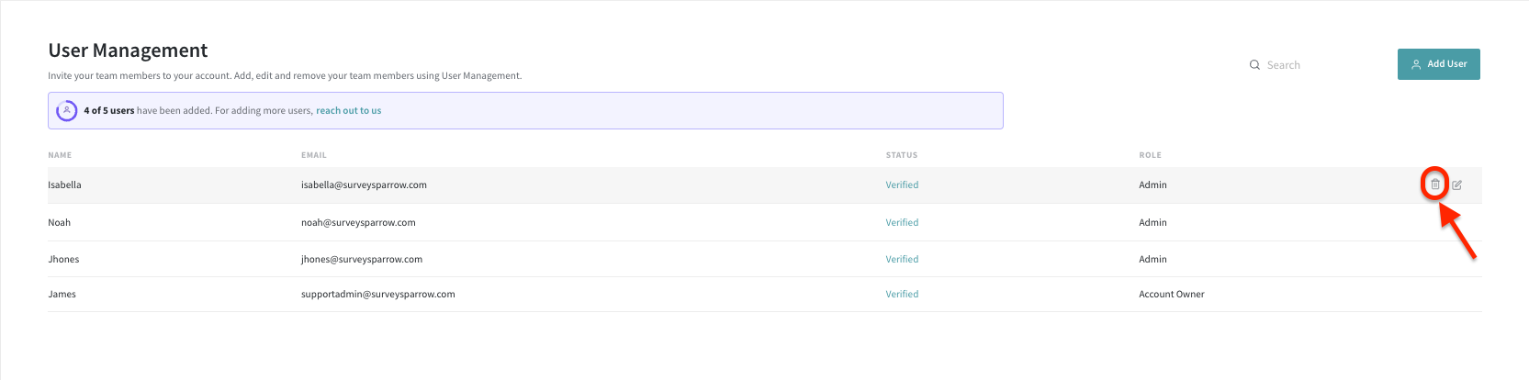Click the Verified status for Noah

[902, 223]
